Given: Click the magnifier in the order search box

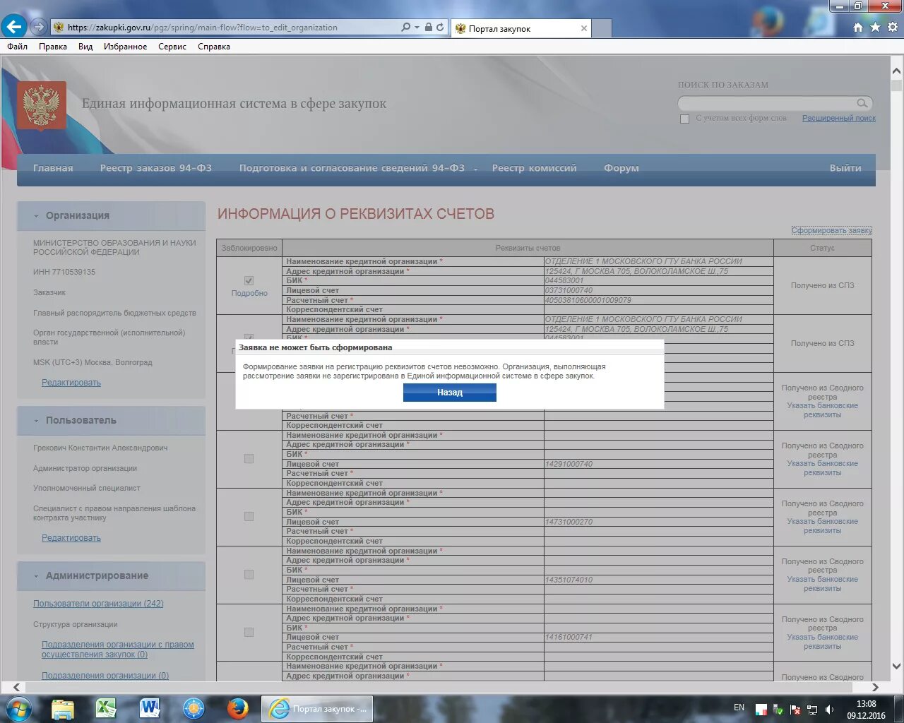Looking at the screenshot, I should [x=862, y=103].
